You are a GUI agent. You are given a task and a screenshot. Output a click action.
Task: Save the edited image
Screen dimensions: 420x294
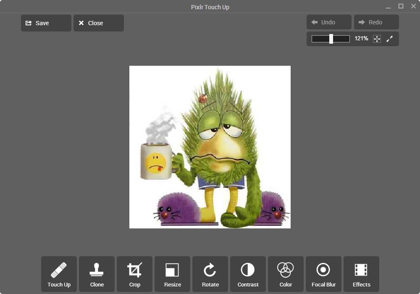46,23
